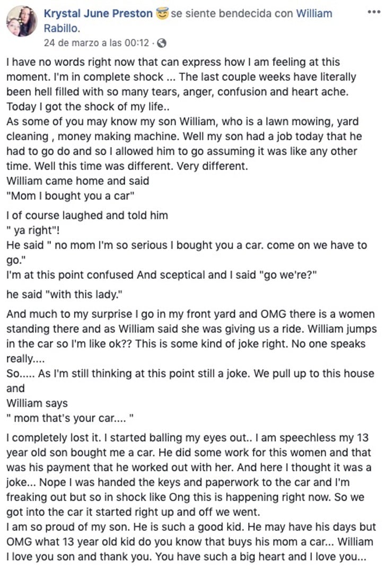Click the public audience globe icon
The height and width of the screenshot is (569, 386).
pos(162,43)
